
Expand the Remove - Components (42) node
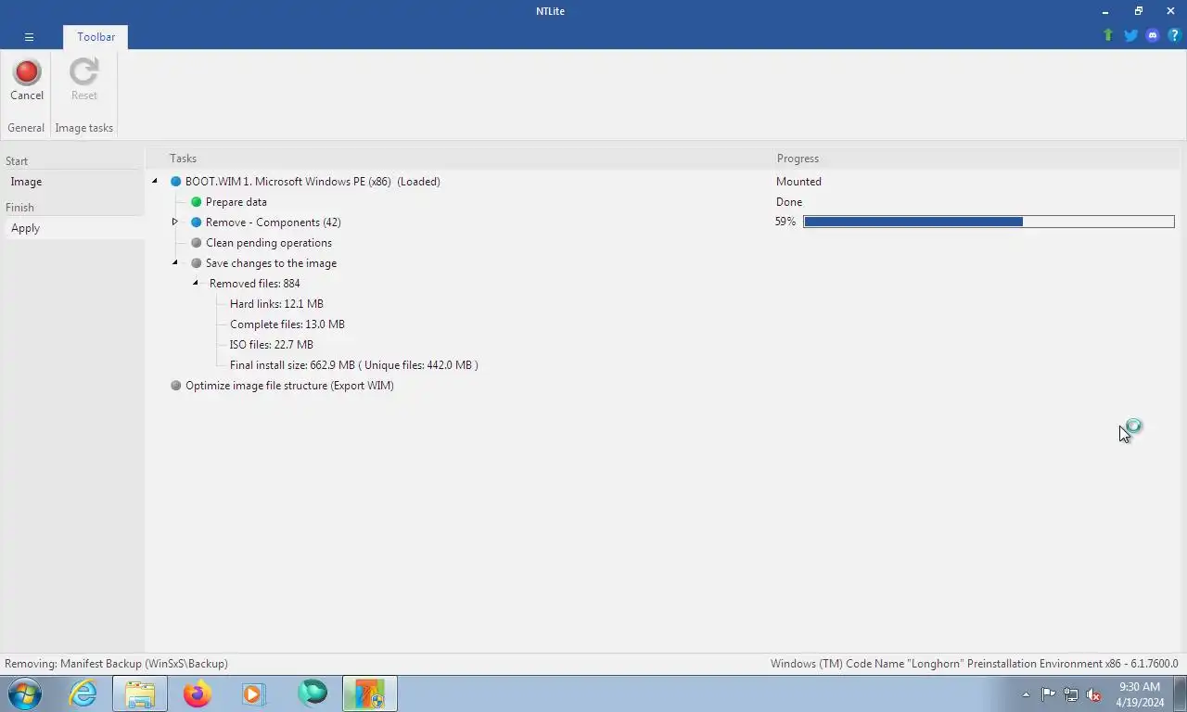click(175, 222)
